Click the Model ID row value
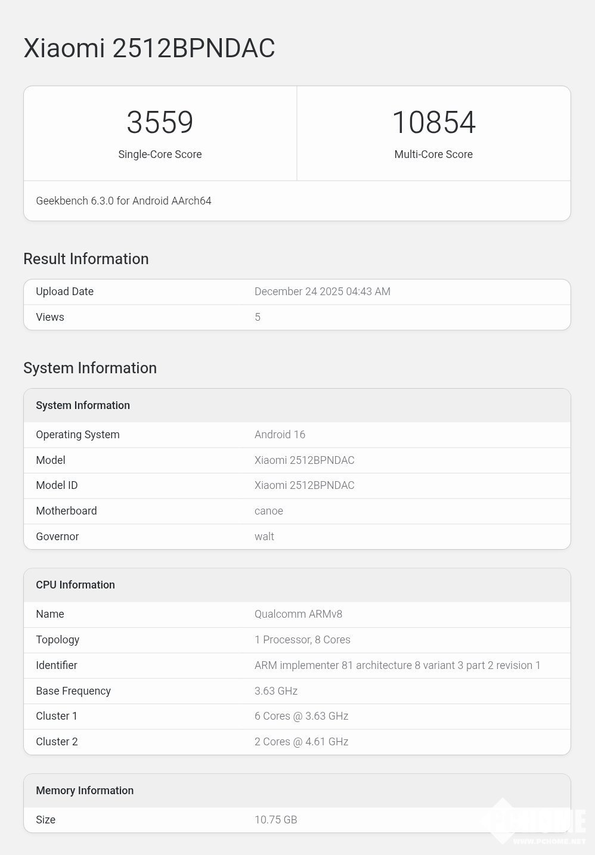Image resolution: width=595 pixels, height=855 pixels. (x=304, y=485)
